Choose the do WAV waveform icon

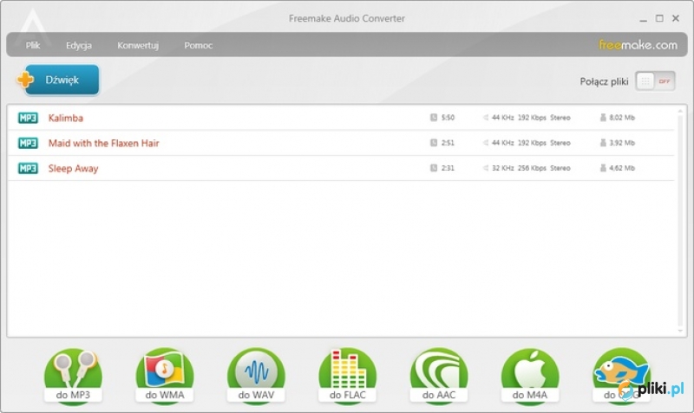click(x=256, y=376)
